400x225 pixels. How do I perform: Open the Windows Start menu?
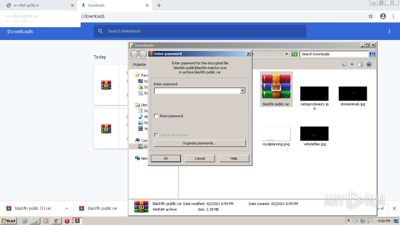(x=8, y=221)
